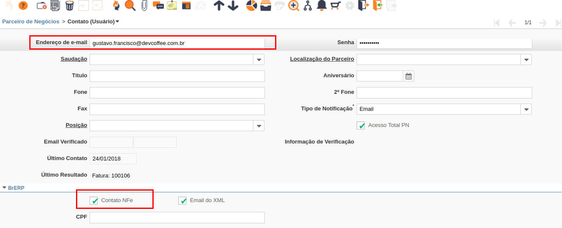562x228 pixels.
Task: Open reports via the pie chart icon
Action: 252,6
